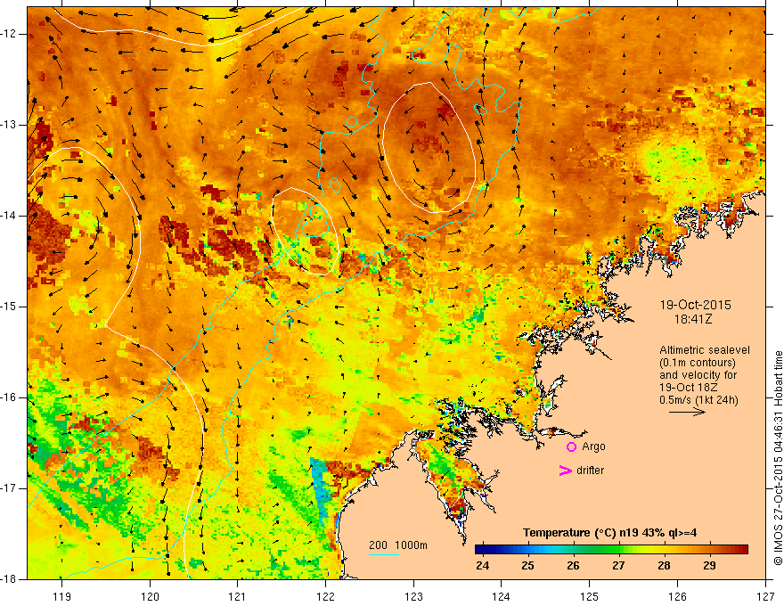
Task: Click the '124' longitude axis label
Action: (x=502, y=596)
